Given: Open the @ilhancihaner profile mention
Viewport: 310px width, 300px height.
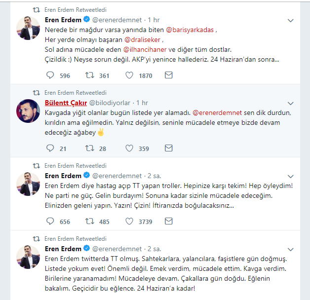Looking at the screenshot, I should tap(146, 49).
